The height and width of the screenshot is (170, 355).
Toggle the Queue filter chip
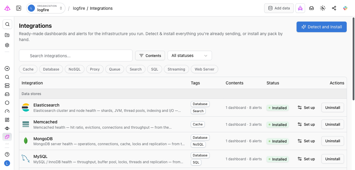(x=115, y=69)
